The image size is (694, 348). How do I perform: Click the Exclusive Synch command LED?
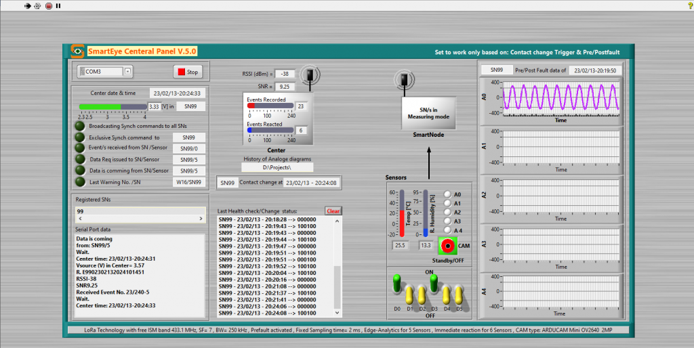tap(80, 137)
